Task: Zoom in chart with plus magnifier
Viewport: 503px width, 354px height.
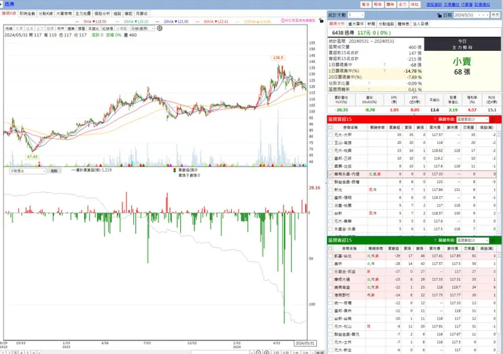Action: coord(266,353)
